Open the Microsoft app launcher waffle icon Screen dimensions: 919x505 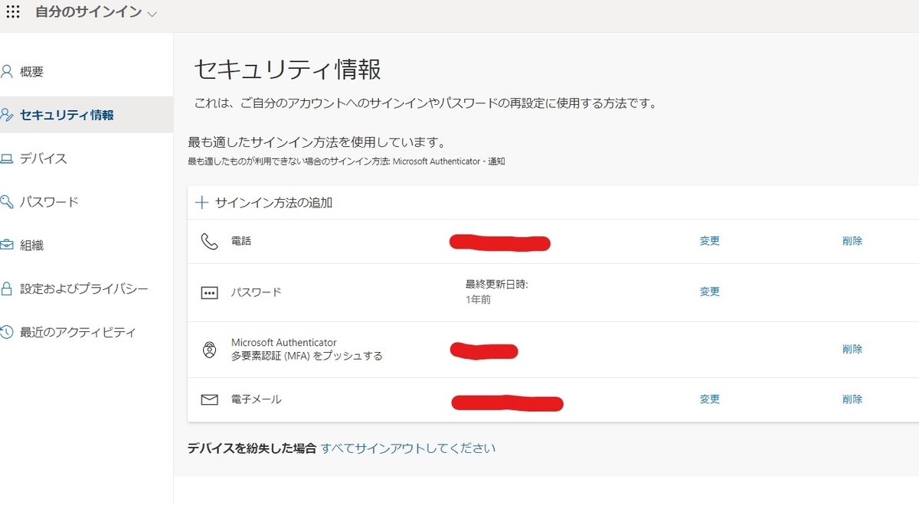point(12,12)
